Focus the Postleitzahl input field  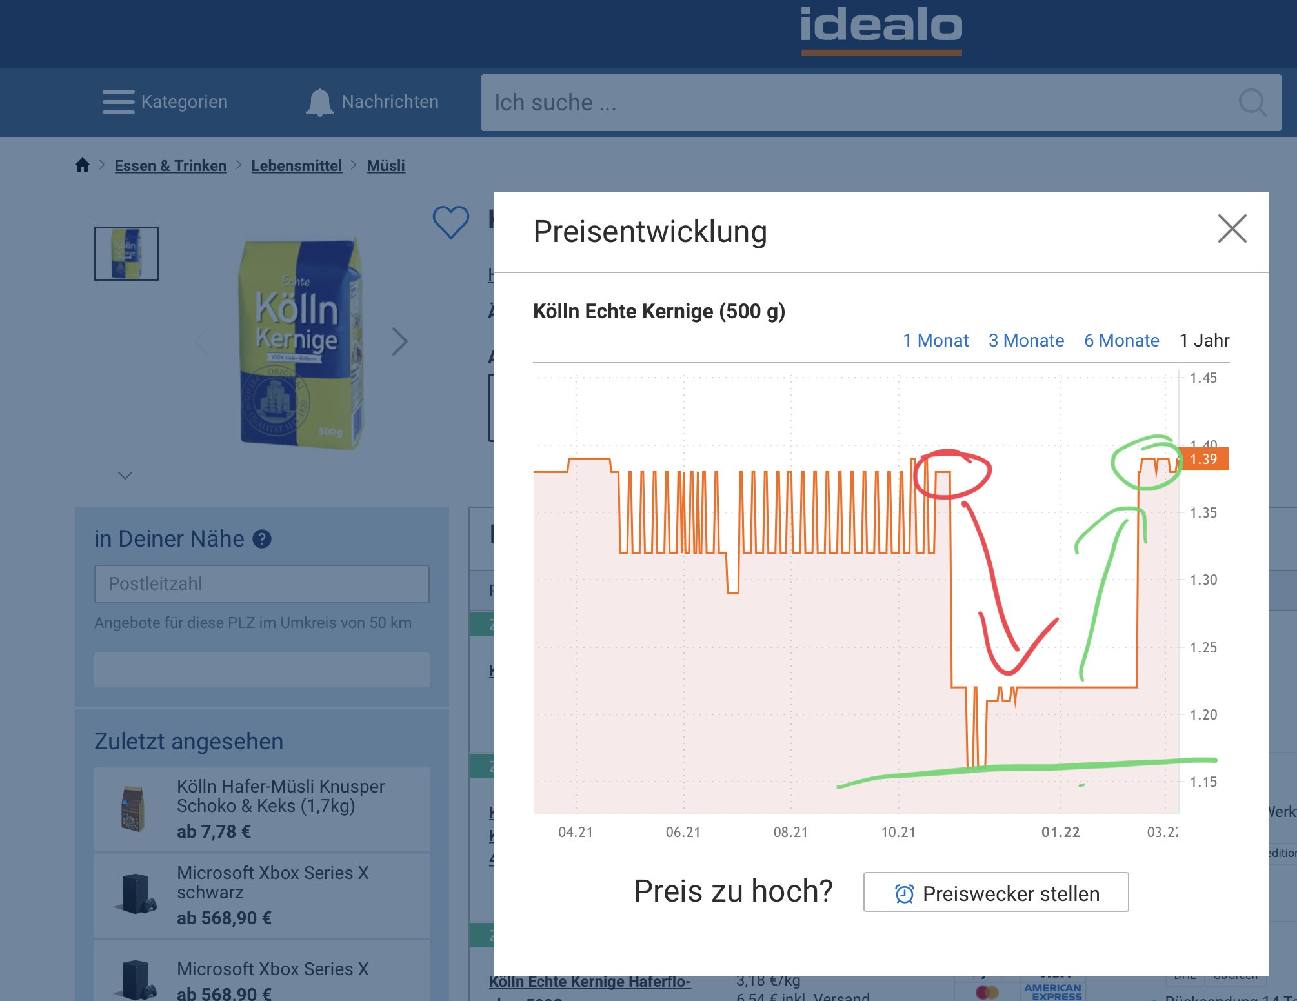pos(261,584)
